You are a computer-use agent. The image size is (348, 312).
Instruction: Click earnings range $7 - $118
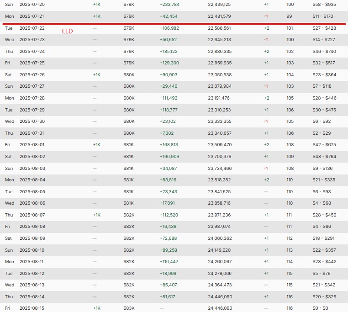(322, 86)
